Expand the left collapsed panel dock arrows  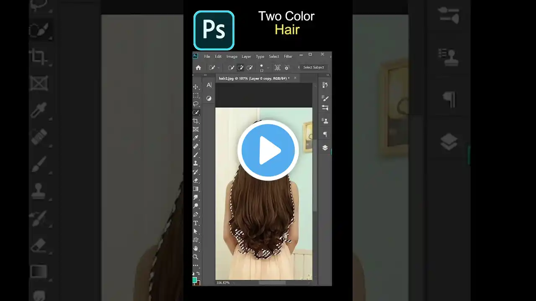pos(206,76)
